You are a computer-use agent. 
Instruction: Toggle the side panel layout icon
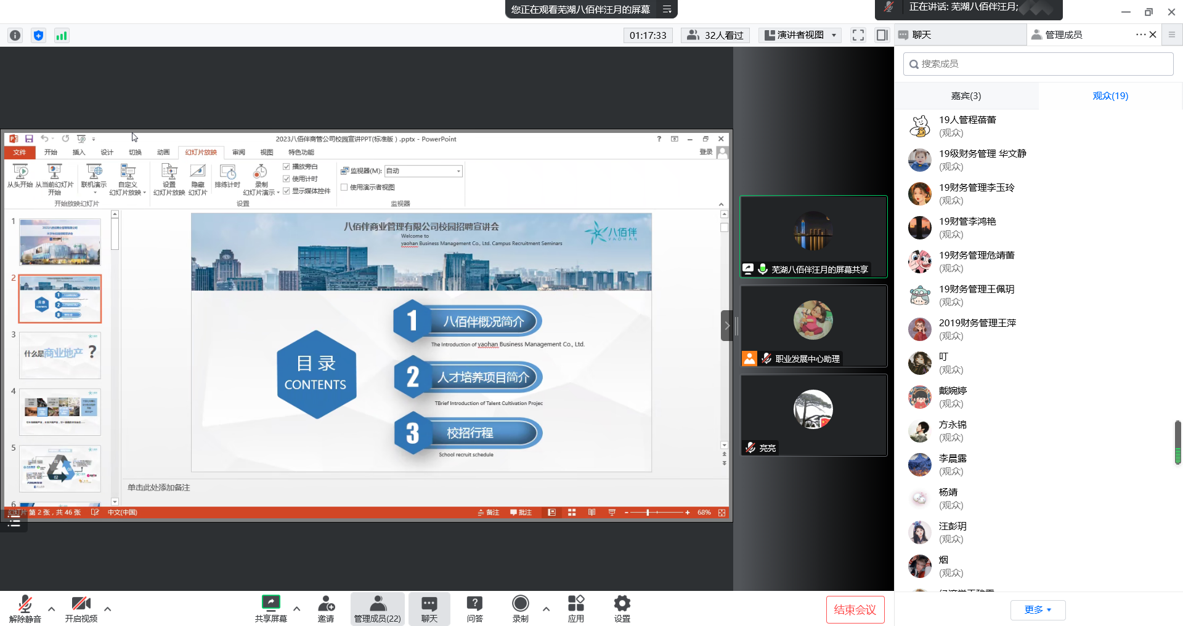882,35
